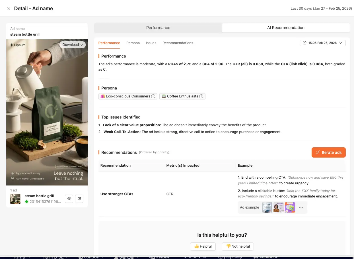The height and width of the screenshot is (259, 354).
Task: Click the X icon to close the detail view
Action: pyautogui.click(x=9, y=9)
